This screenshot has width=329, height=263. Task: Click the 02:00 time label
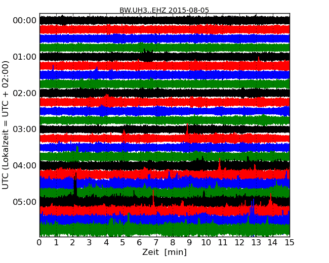(25, 93)
